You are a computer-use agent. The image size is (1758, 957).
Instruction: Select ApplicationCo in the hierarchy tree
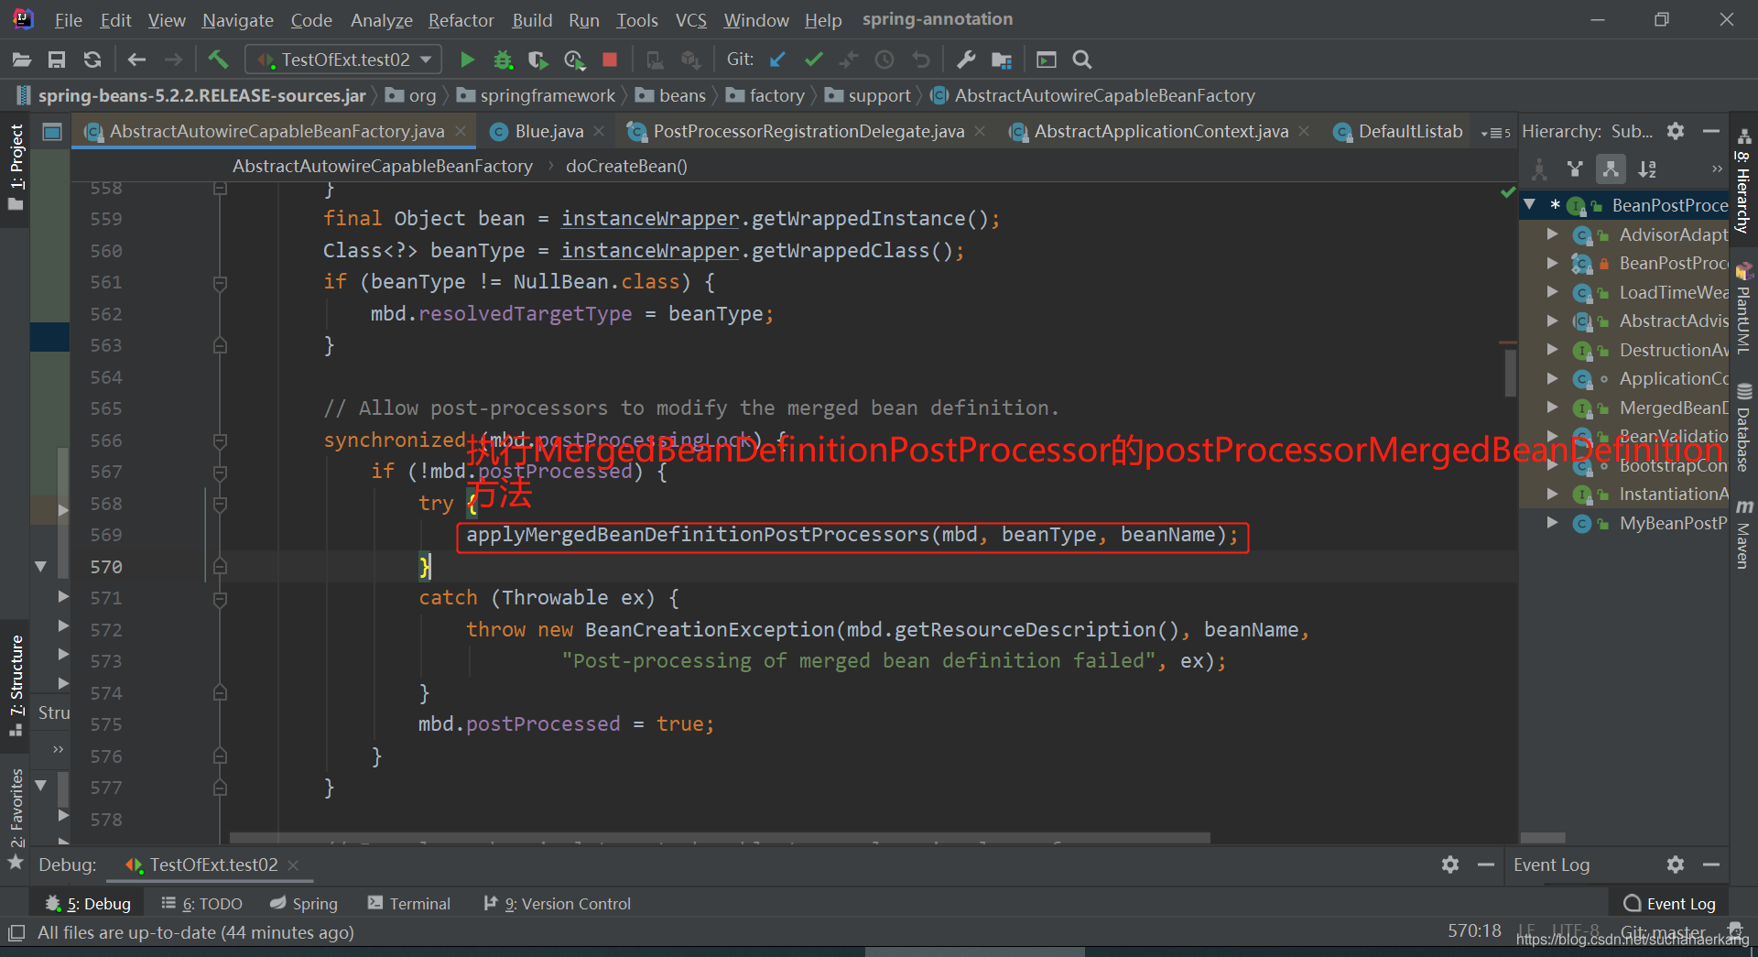coord(1673,378)
